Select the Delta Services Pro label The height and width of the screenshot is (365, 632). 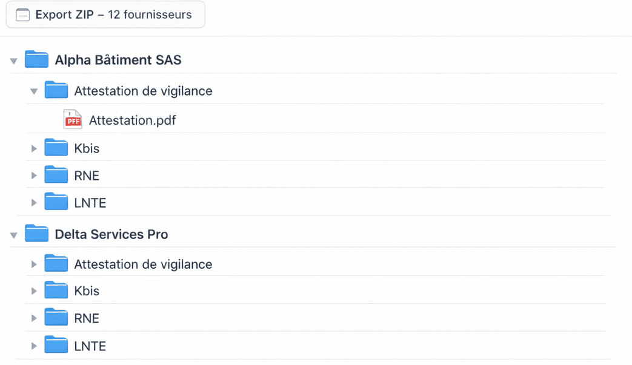tap(111, 234)
